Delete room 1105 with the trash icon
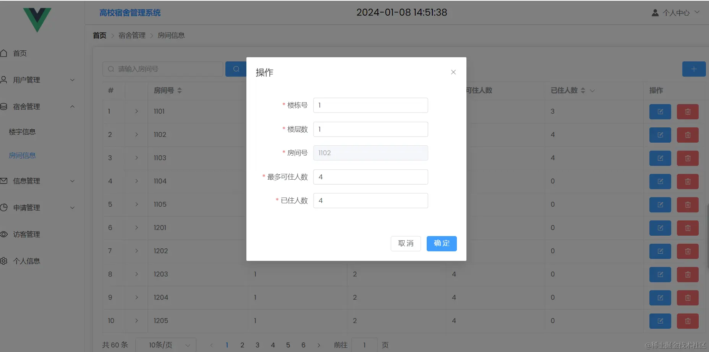Viewport: 709px width, 352px height. pyautogui.click(x=688, y=205)
